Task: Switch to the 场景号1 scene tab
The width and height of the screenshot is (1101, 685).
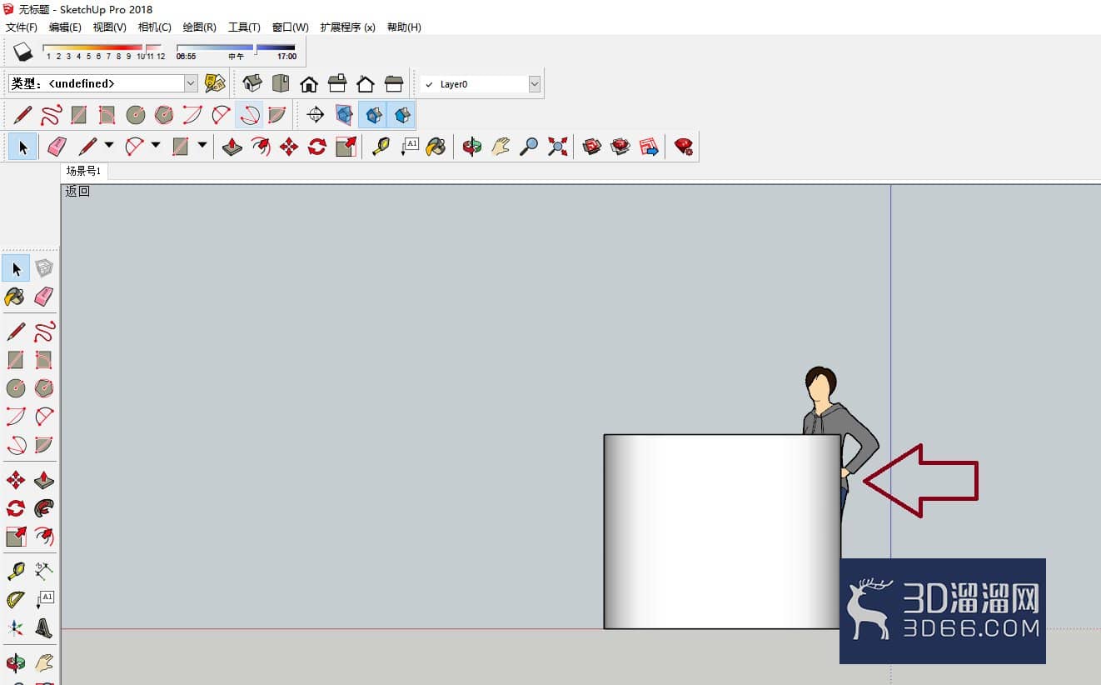Action: click(84, 171)
